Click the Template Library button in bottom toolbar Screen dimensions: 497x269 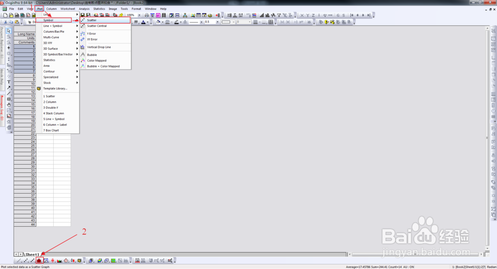coord(79,261)
